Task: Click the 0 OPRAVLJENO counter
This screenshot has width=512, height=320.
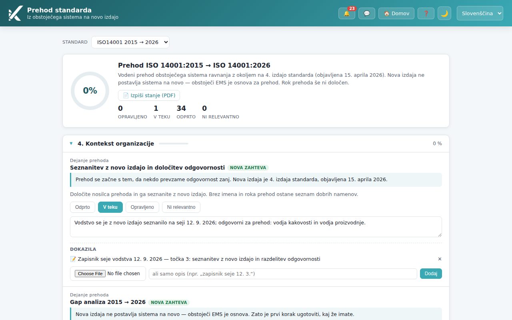Action: coord(132,112)
